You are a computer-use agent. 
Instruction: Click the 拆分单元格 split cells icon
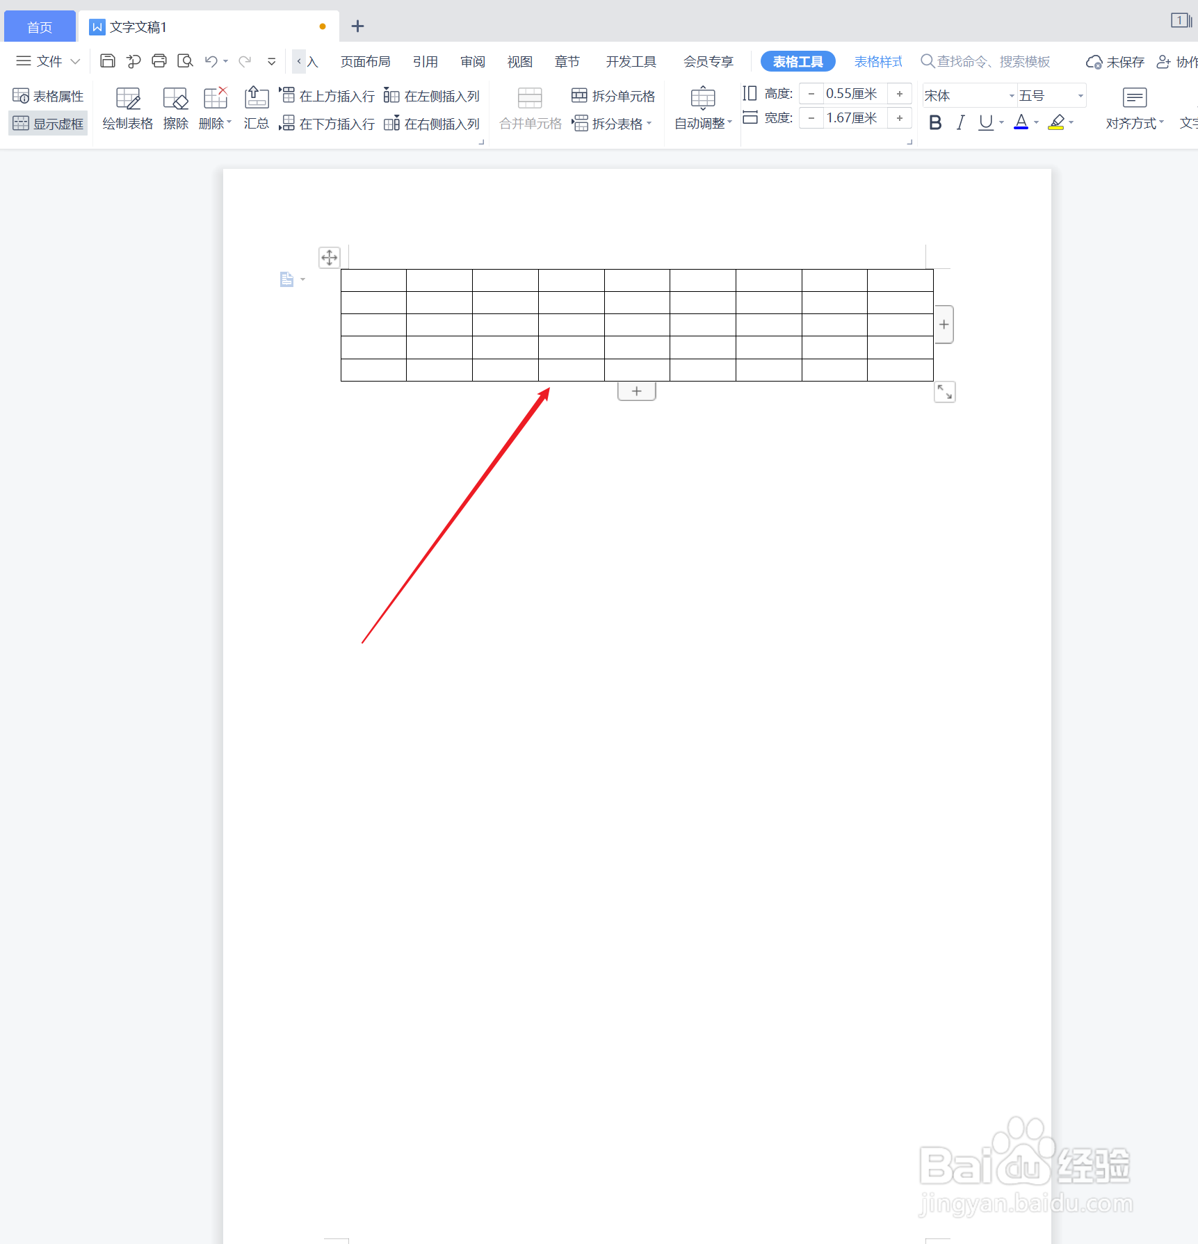coord(613,95)
